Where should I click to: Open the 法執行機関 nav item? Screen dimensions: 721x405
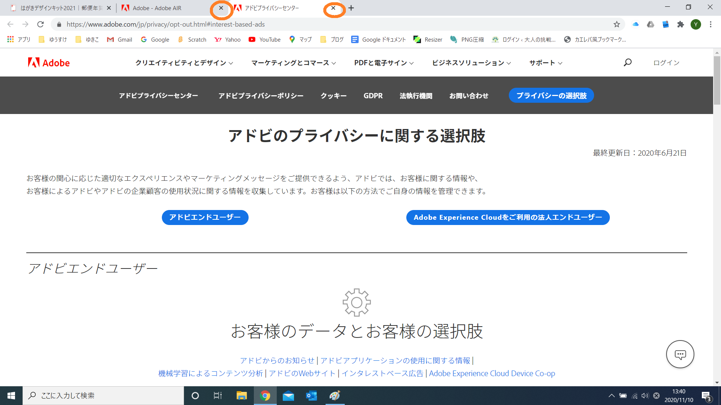[x=416, y=96]
